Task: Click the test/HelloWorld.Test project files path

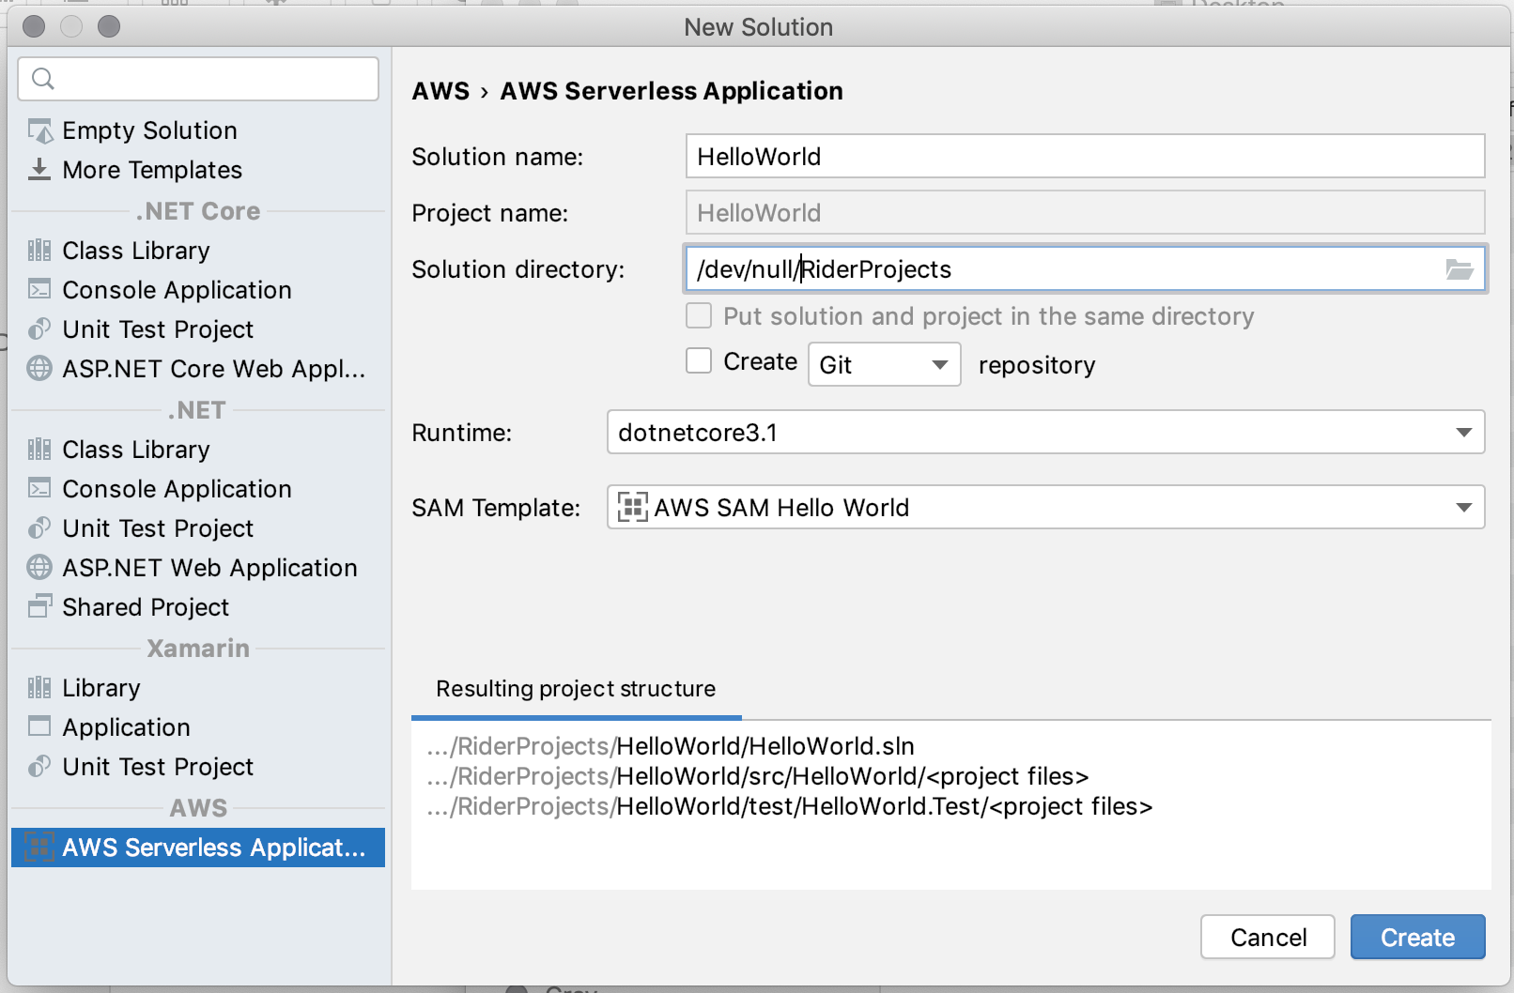Action: click(x=790, y=806)
